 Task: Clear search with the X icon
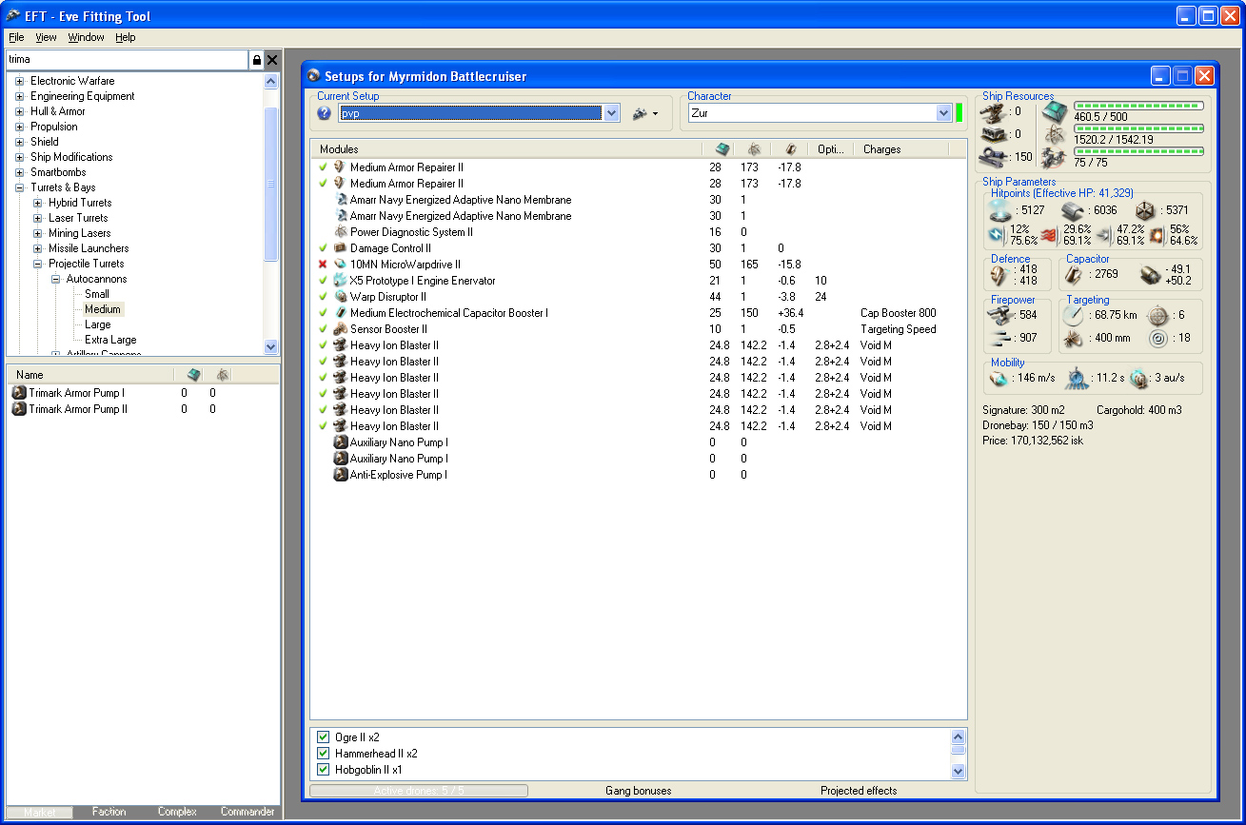click(x=272, y=60)
